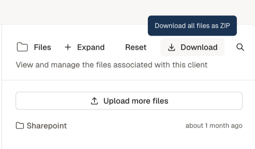Click the 'Upload more files' text label
This screenshot has height=149, width=255.
pyautogui.click(x=136, y=101)
